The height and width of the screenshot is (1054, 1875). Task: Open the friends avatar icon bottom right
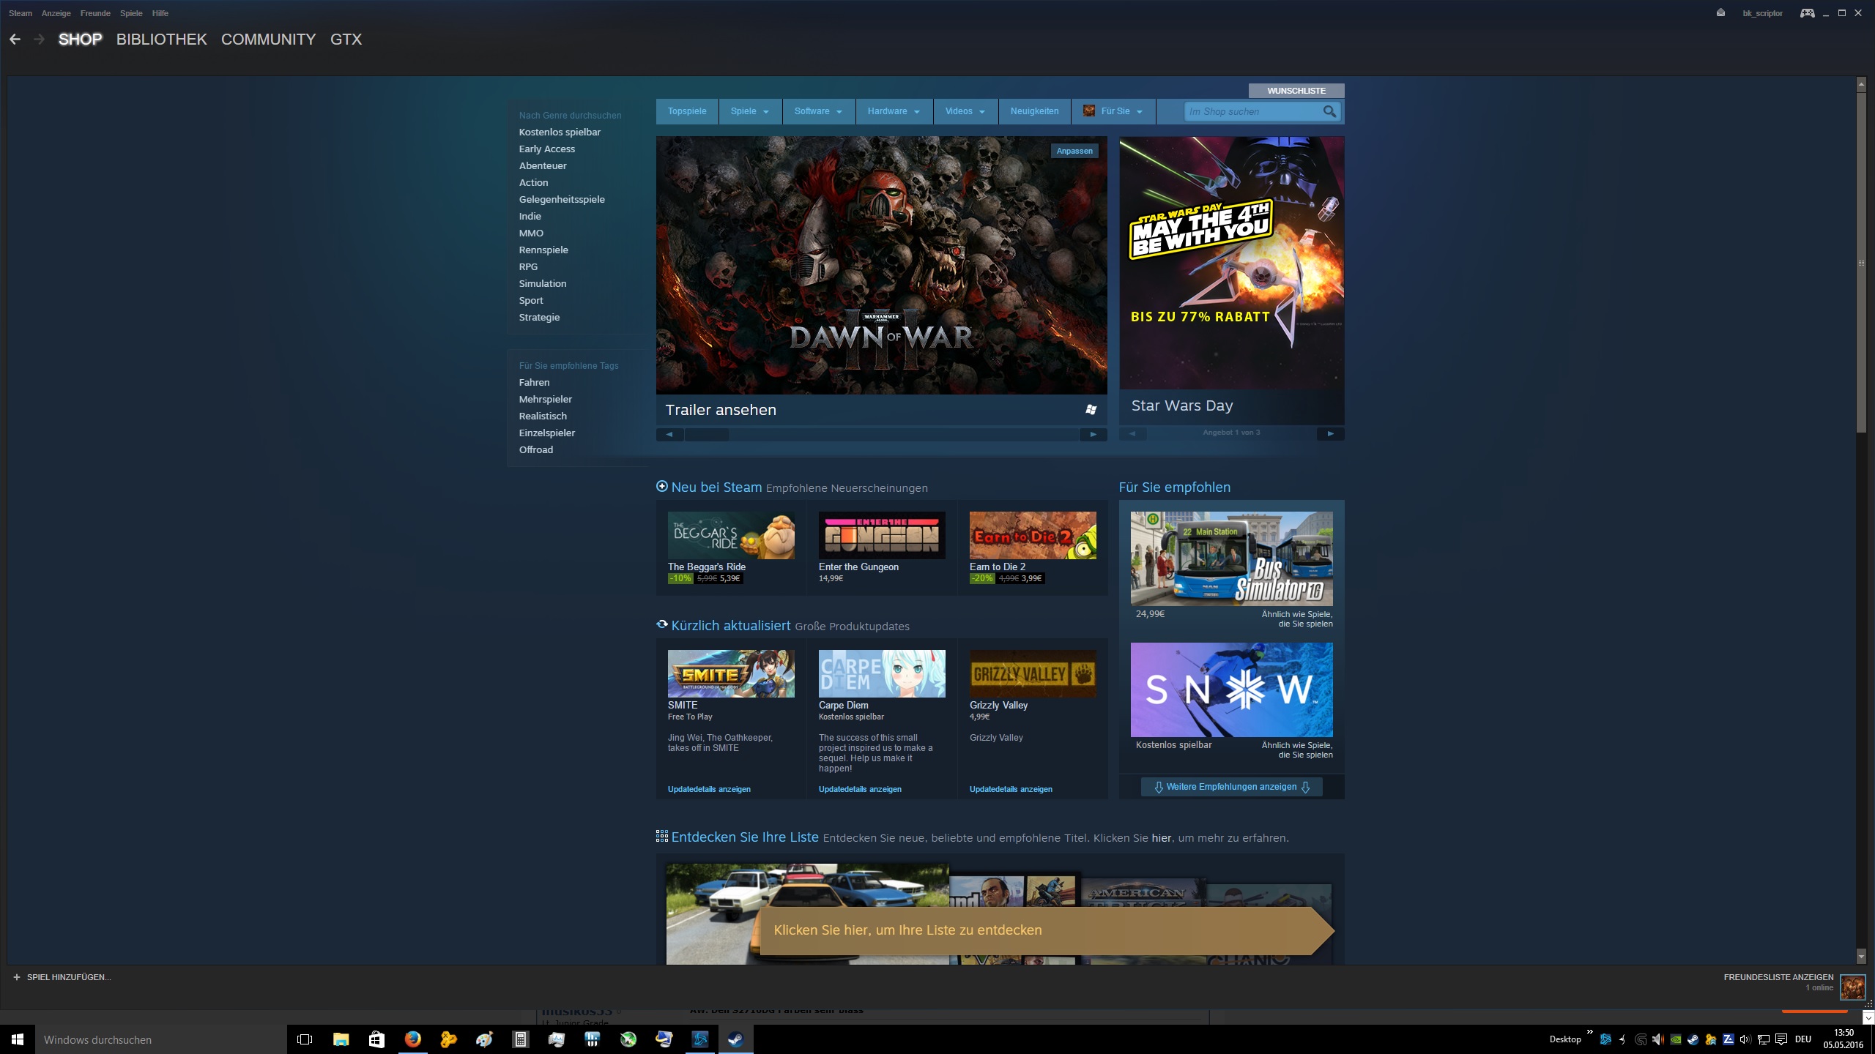[x=1852, y=987]
